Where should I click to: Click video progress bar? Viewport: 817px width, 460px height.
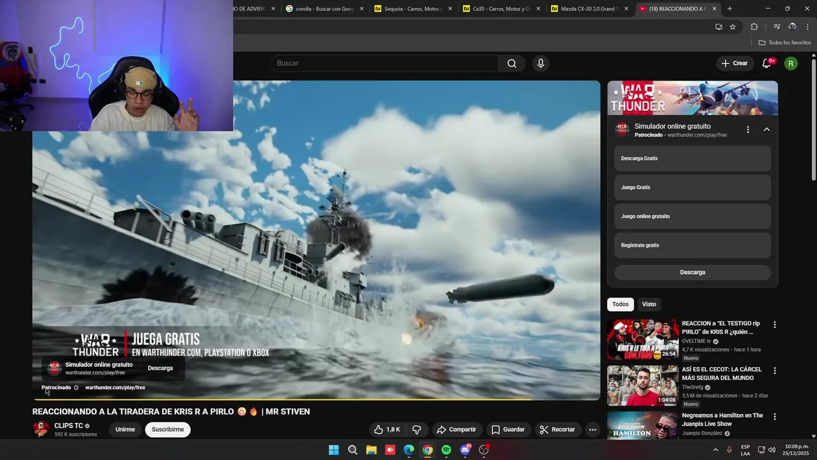(316, 400)
